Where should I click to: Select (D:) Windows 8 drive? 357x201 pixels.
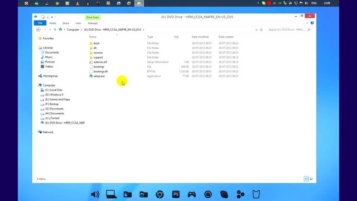(52, 94)
